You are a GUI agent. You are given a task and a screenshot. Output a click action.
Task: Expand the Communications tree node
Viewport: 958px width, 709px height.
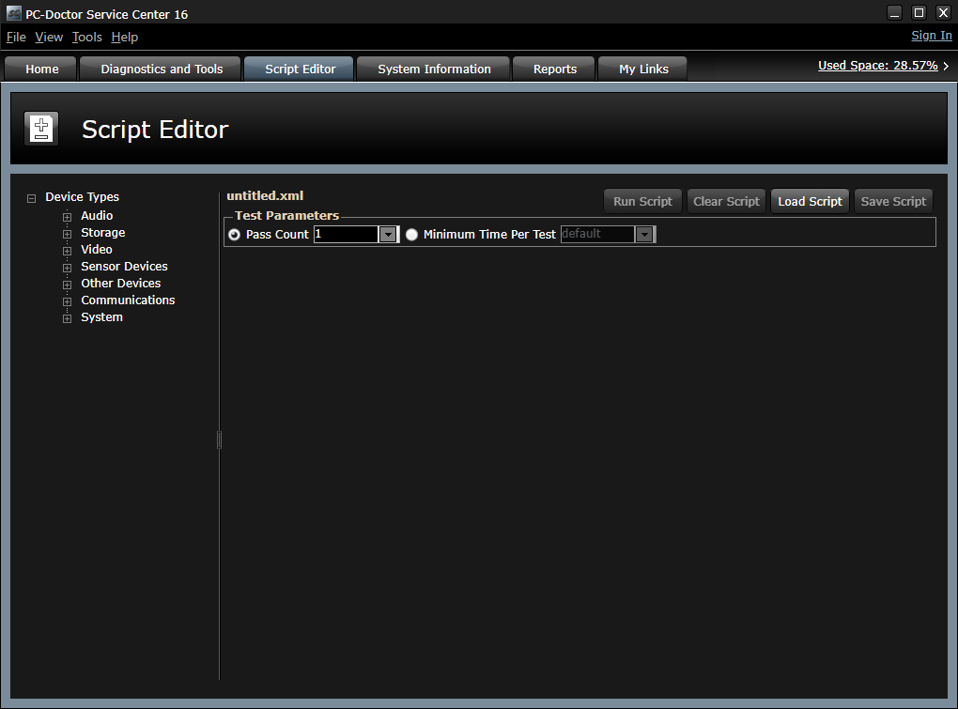point(68,301)
